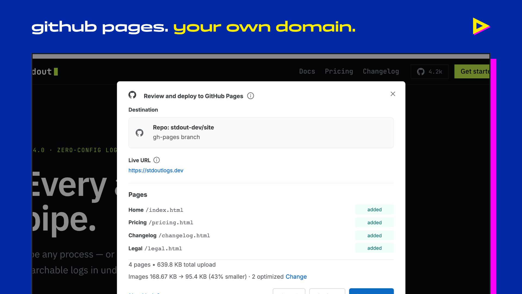Click added badge for Pricing page
Screen dimensions: 522x294
(374, 223)
